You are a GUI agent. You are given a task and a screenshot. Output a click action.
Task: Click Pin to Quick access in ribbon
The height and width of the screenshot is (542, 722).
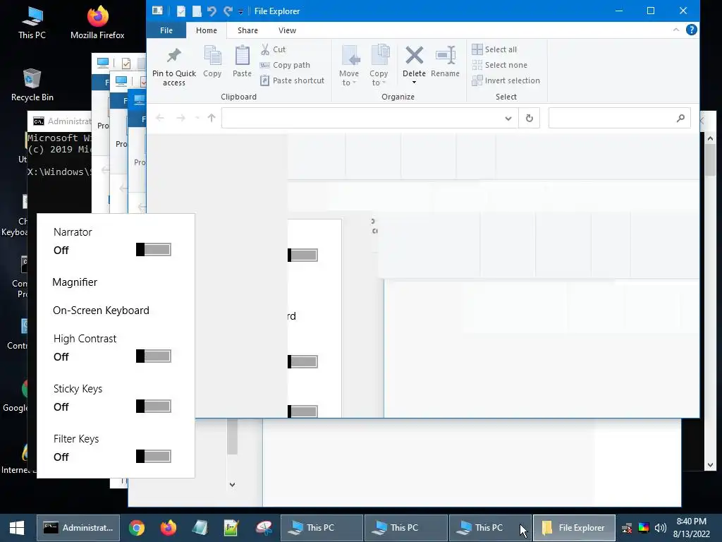coord(174,67)
